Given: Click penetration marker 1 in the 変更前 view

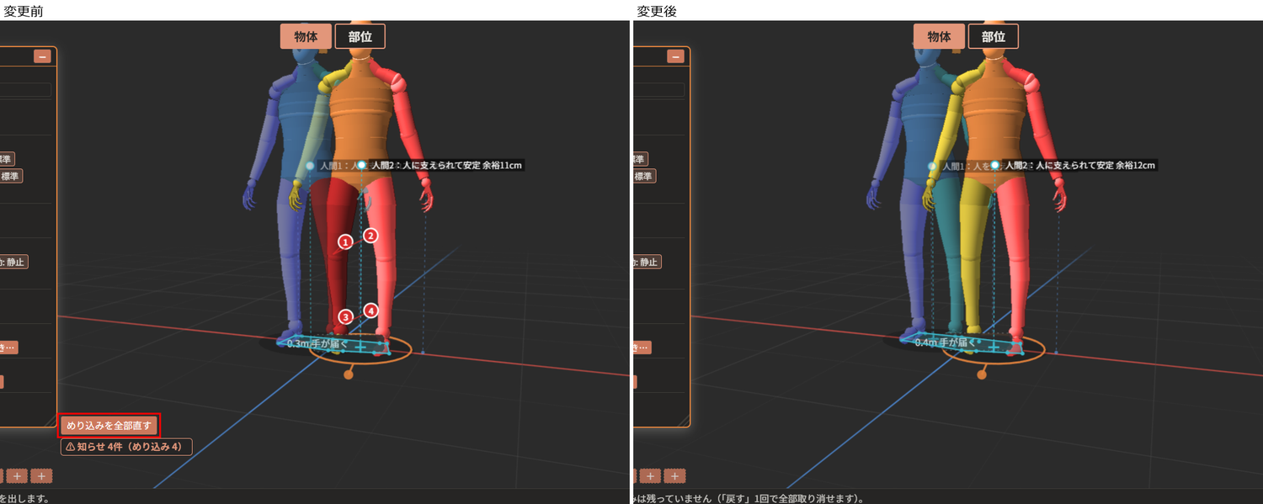Looking at the screenshot, I should 344,242.
